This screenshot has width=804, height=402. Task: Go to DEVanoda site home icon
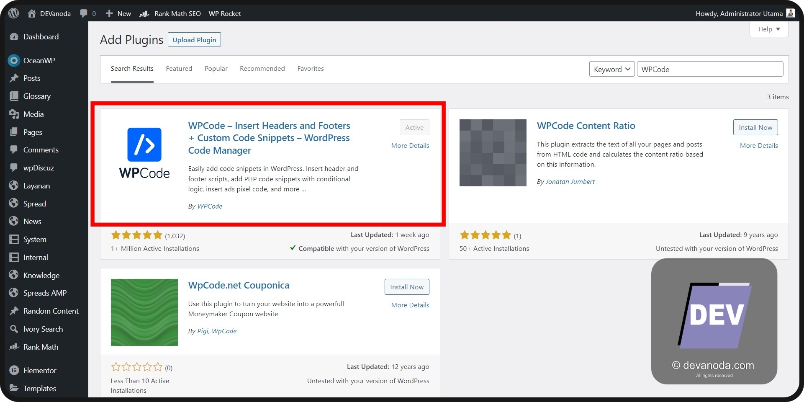(32, 13)
